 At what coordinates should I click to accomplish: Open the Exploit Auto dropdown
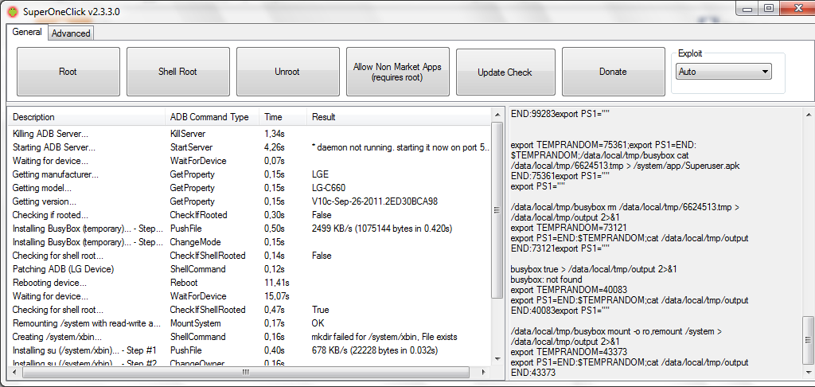tap(723, 72)
